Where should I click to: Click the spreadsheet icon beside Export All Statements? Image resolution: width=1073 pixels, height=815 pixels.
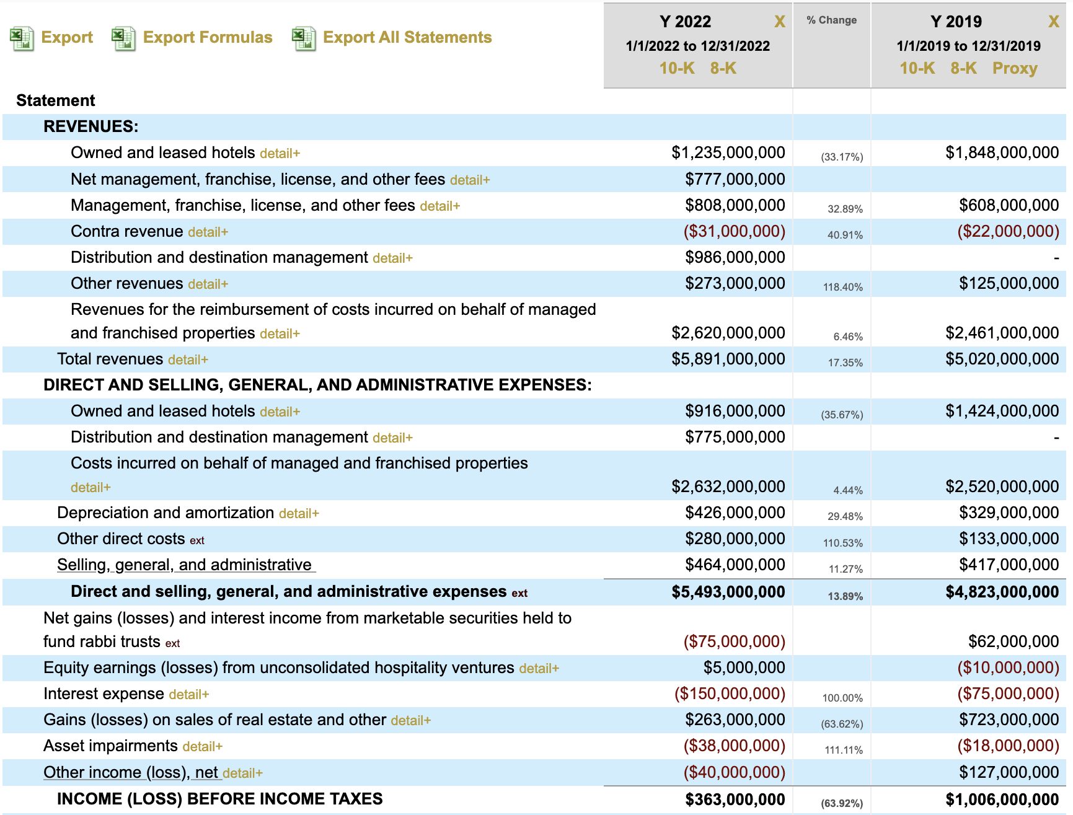tap(304, 38)
